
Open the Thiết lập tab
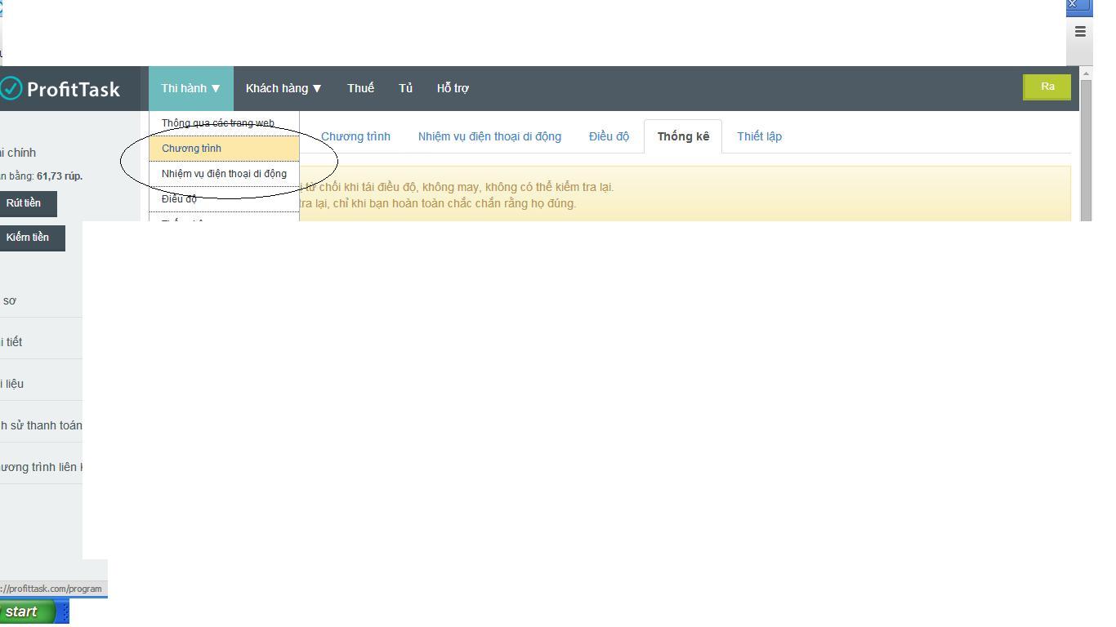pos(759,136)
